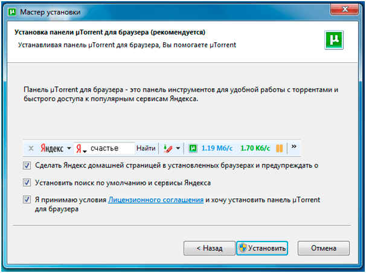Open the Лицензионного соглашения link
The width and height of the screenshot is (366, 273).
point(155,199)
